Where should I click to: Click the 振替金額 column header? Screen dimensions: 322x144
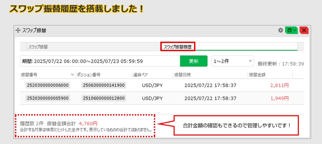pos(270,75)
